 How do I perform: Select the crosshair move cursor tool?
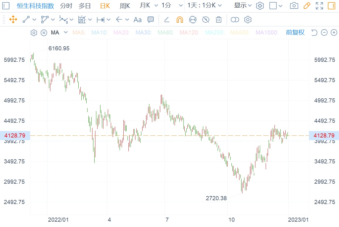click(13, 20)
